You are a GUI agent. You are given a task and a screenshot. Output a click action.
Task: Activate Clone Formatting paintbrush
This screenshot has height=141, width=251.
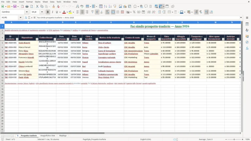(x=54, y=7)
